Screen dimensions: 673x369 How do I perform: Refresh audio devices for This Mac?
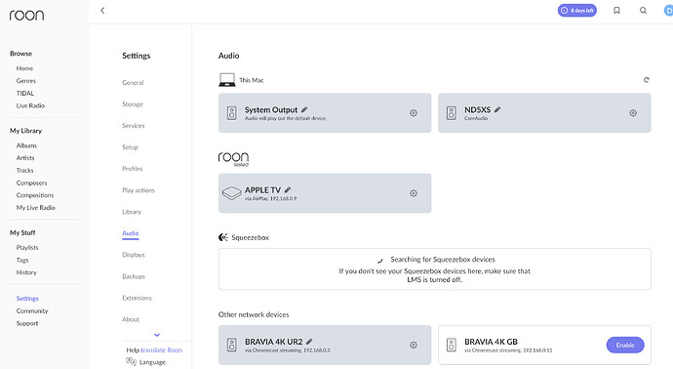click(647, 80)
